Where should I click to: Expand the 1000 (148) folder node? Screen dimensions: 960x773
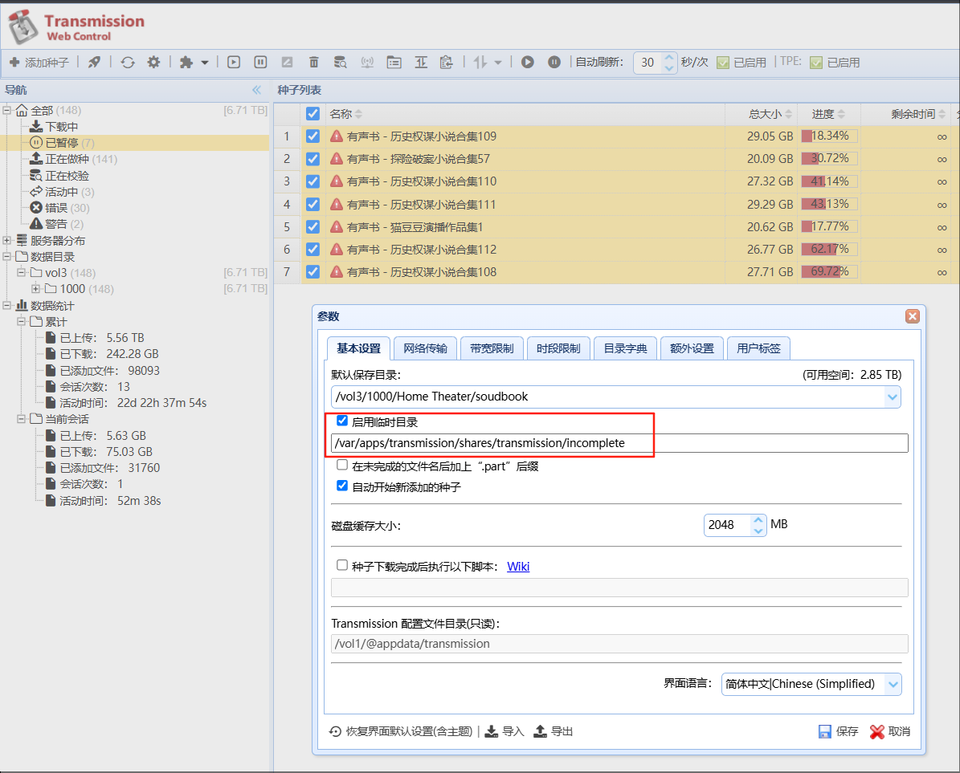click(x=36, y=289)
